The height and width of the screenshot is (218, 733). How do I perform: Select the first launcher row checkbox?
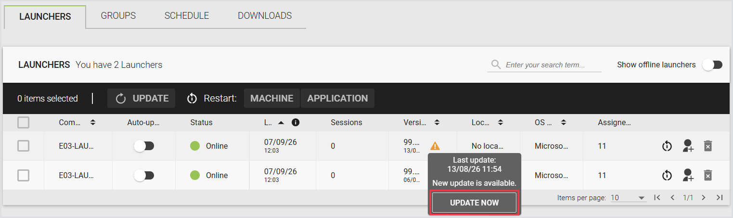(23, 146)
